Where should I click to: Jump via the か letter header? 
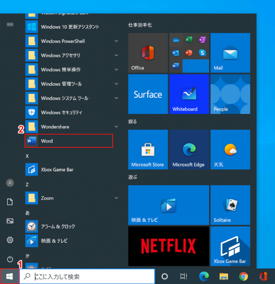[28, 256]
